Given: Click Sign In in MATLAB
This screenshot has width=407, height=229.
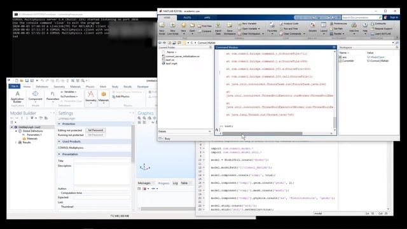Looking at the screenshot, I should (394, 17).
